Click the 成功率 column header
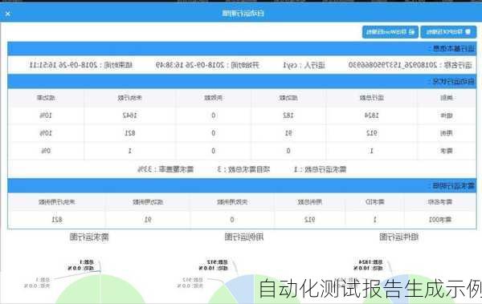Viewport: 482px width, 304px height. coord(46,98)
